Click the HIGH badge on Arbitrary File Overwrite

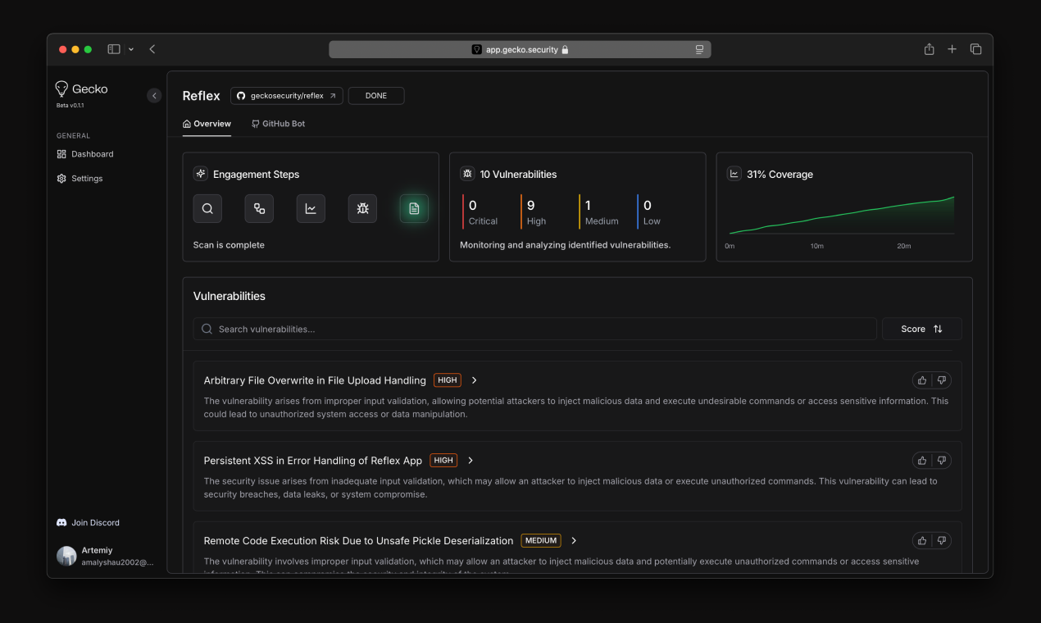(x=448, y=380)
